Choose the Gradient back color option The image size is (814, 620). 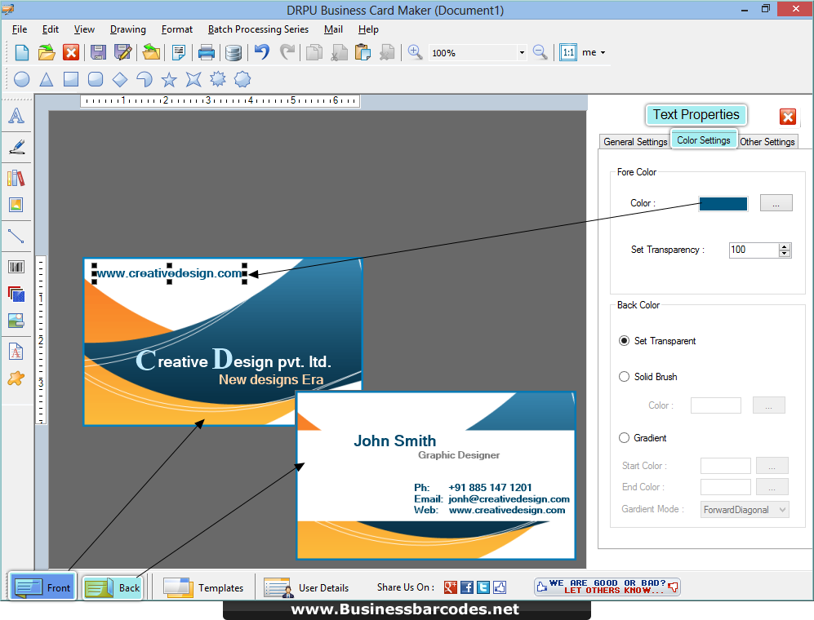pos(624,437)
